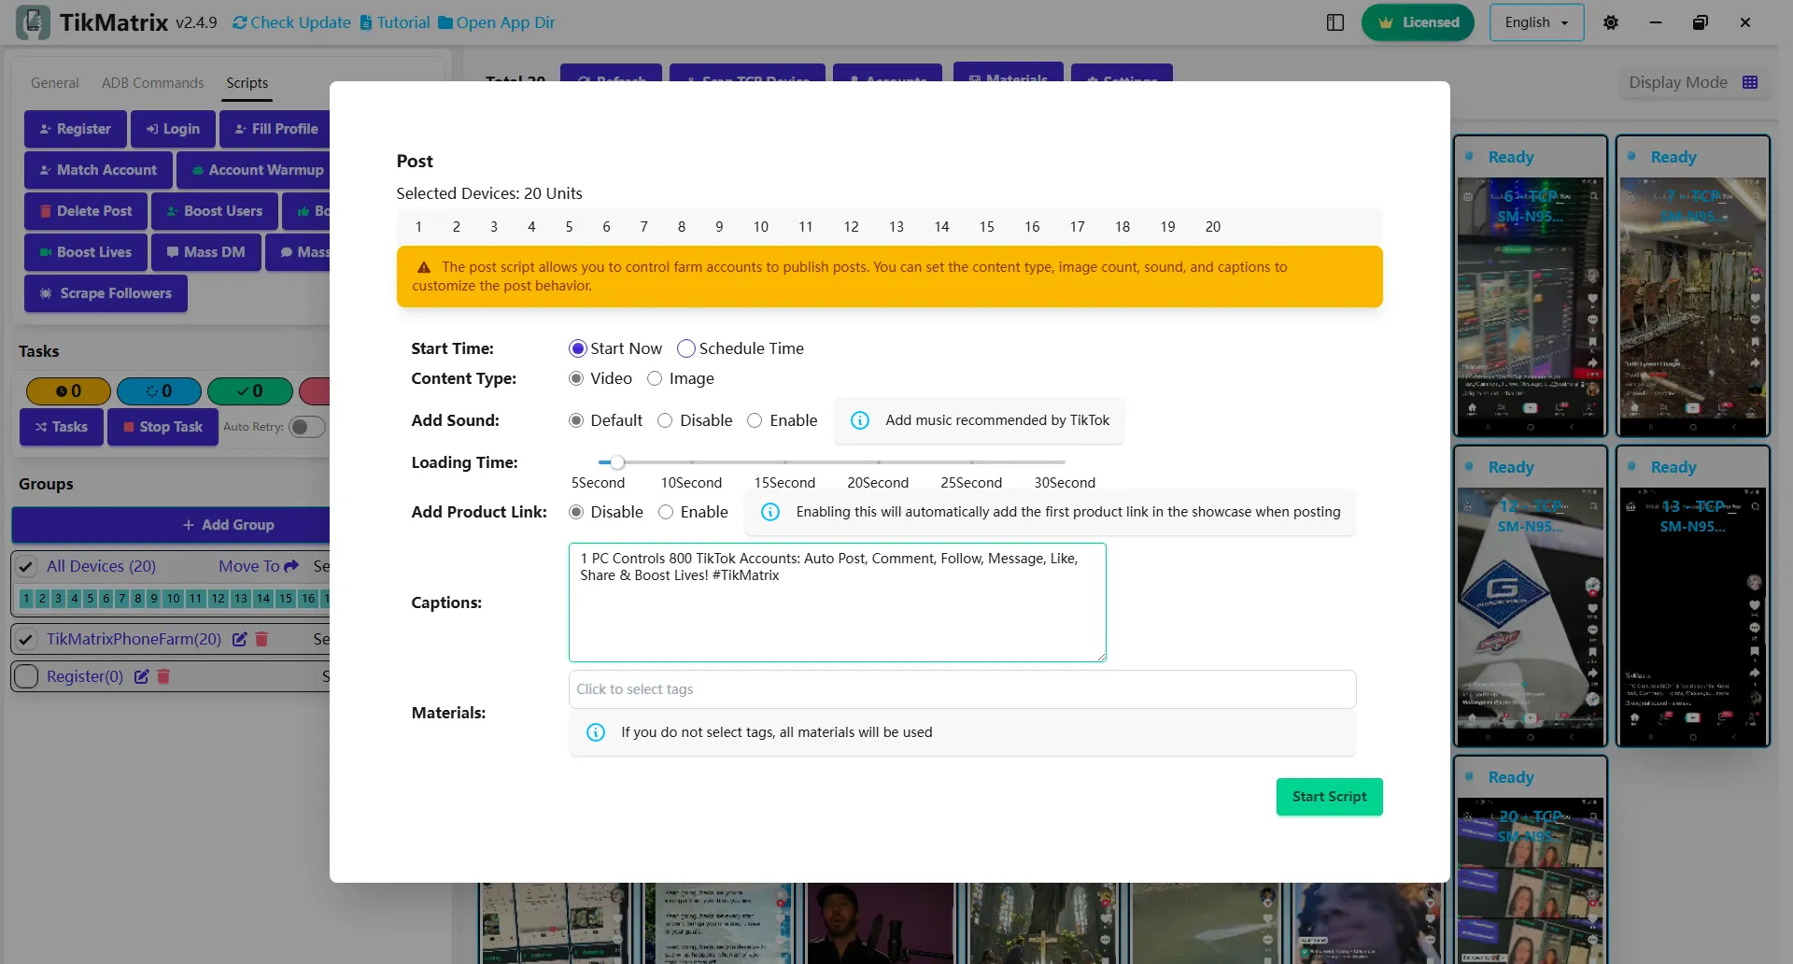Click the Start Script button
This screenshot has height=964, width=1793.
point(1329,796)
